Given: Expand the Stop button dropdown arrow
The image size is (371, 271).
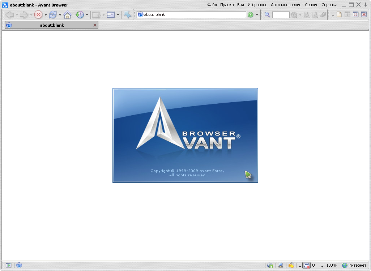Looking at the screenshot, I should (46, 15).
